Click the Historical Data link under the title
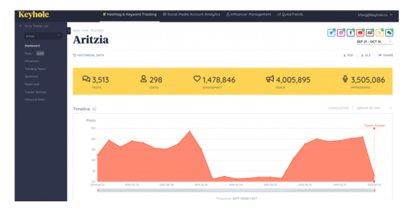 tap(88, 55)
